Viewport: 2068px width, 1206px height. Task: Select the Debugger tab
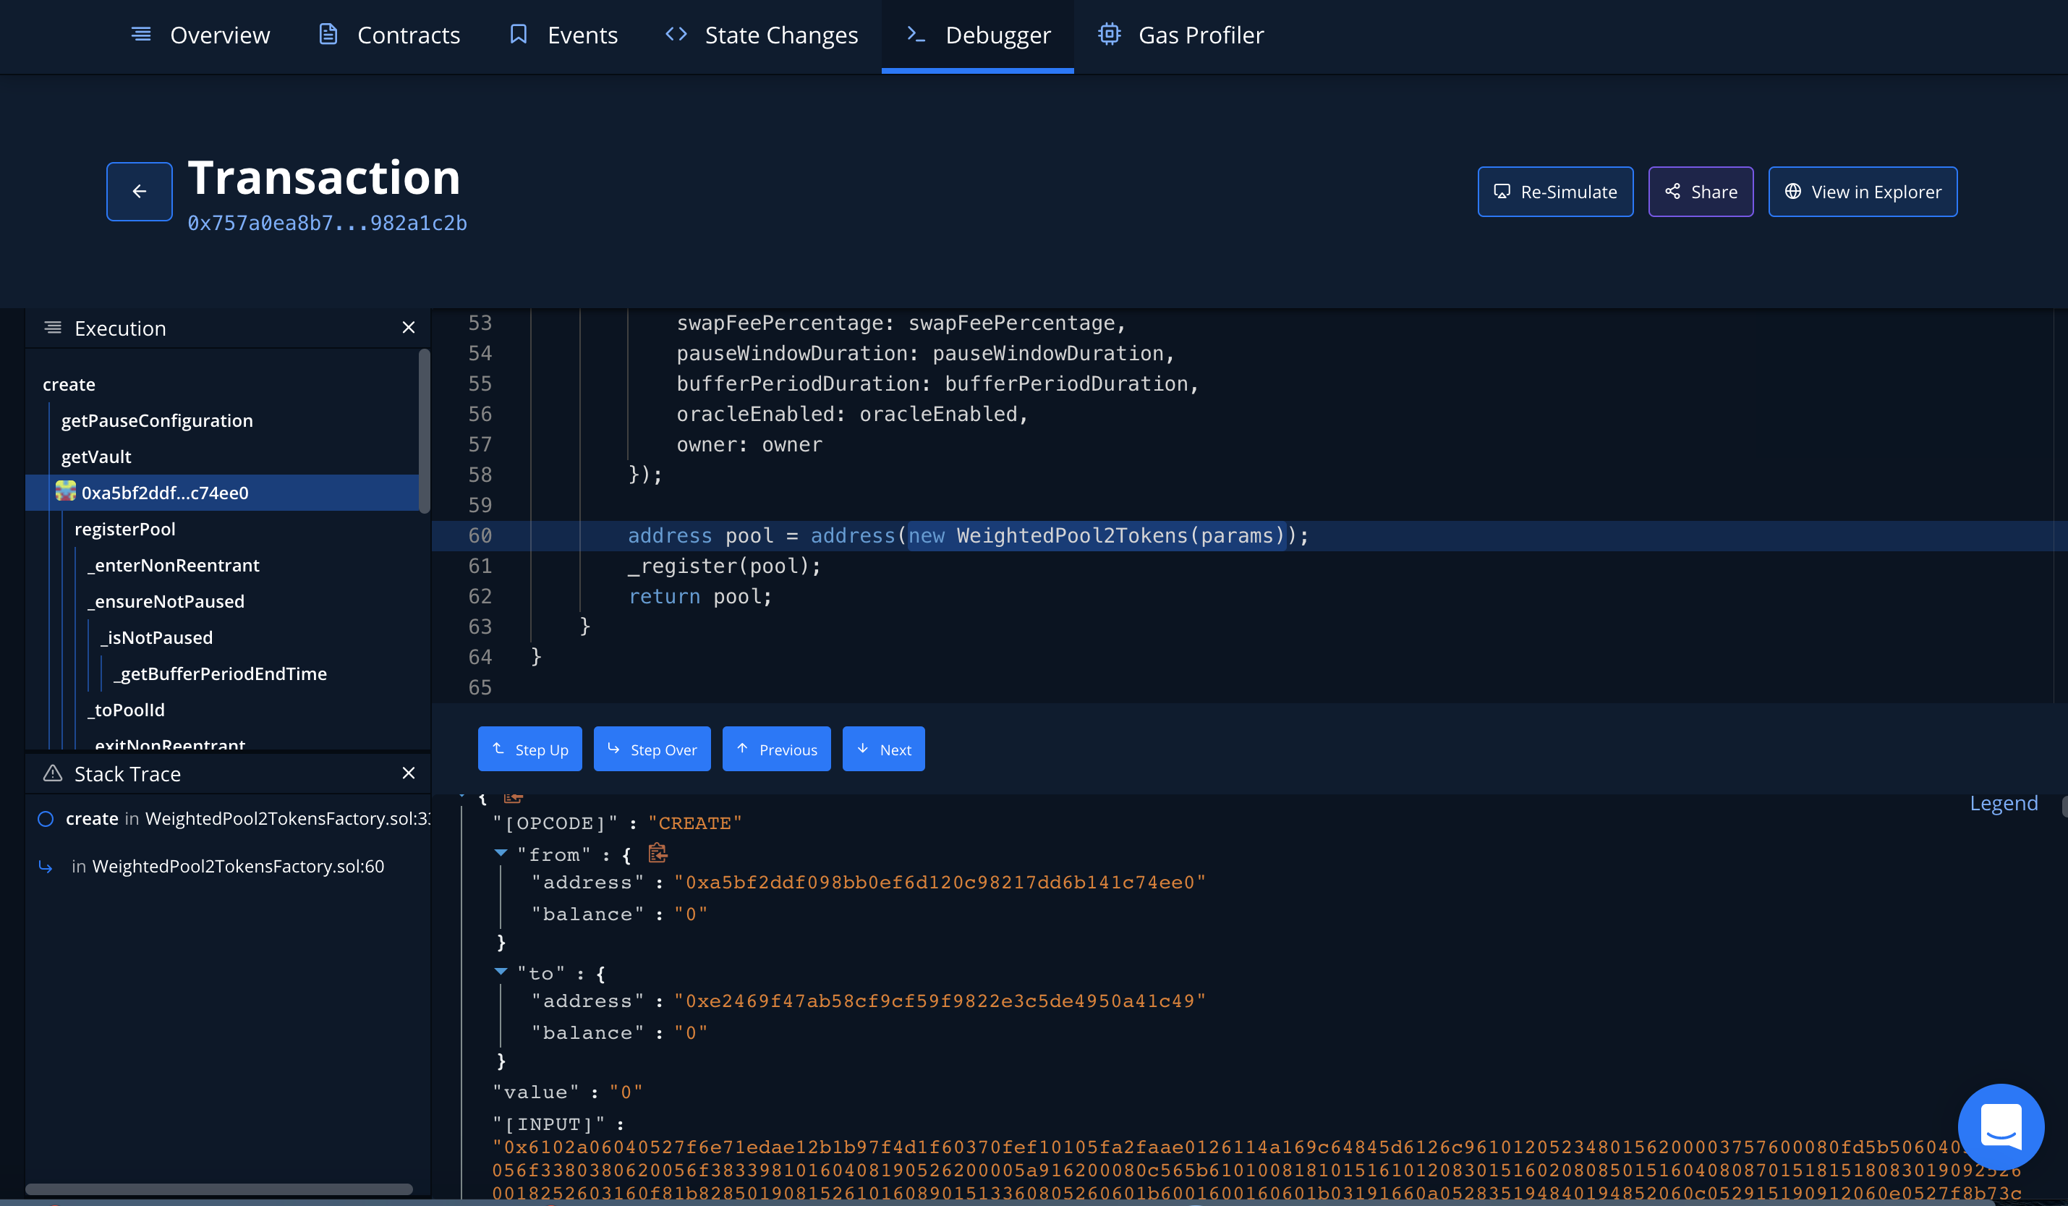[x=977, y=35]
